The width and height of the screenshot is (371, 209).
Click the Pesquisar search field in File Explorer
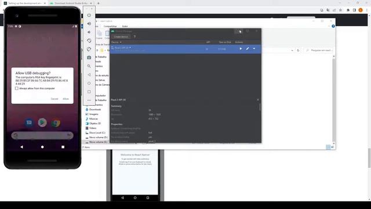click(318, 51)
